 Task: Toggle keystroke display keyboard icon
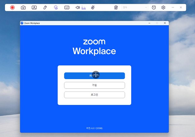[67, 7]
